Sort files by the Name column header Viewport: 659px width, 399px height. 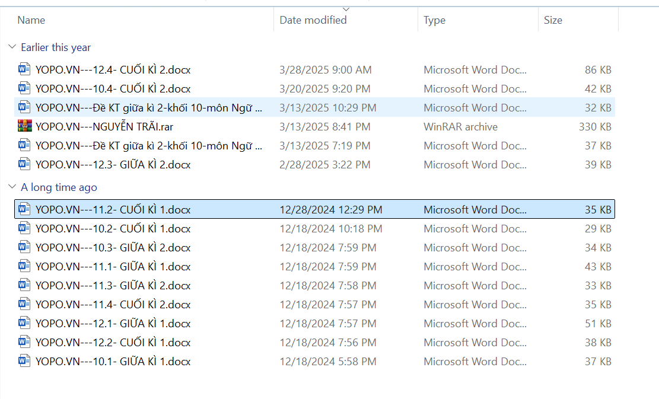coord(31,20)
